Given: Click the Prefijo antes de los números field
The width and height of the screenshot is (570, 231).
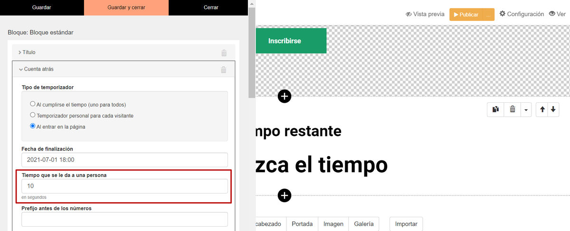Looking at the screenshot, I should click(x=124, y=219).
